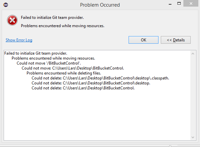Minimize the Problem Occurred dialog
The height and width of the screenshot is (147, 200).
point(170,4)
